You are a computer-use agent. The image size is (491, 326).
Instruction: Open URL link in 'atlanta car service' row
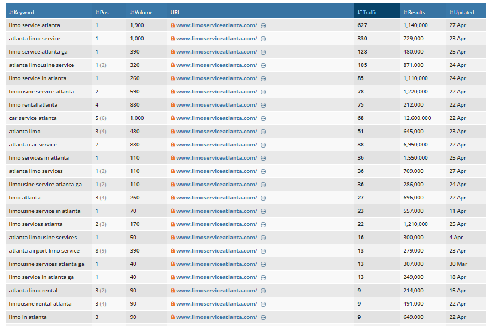(217, 145)
